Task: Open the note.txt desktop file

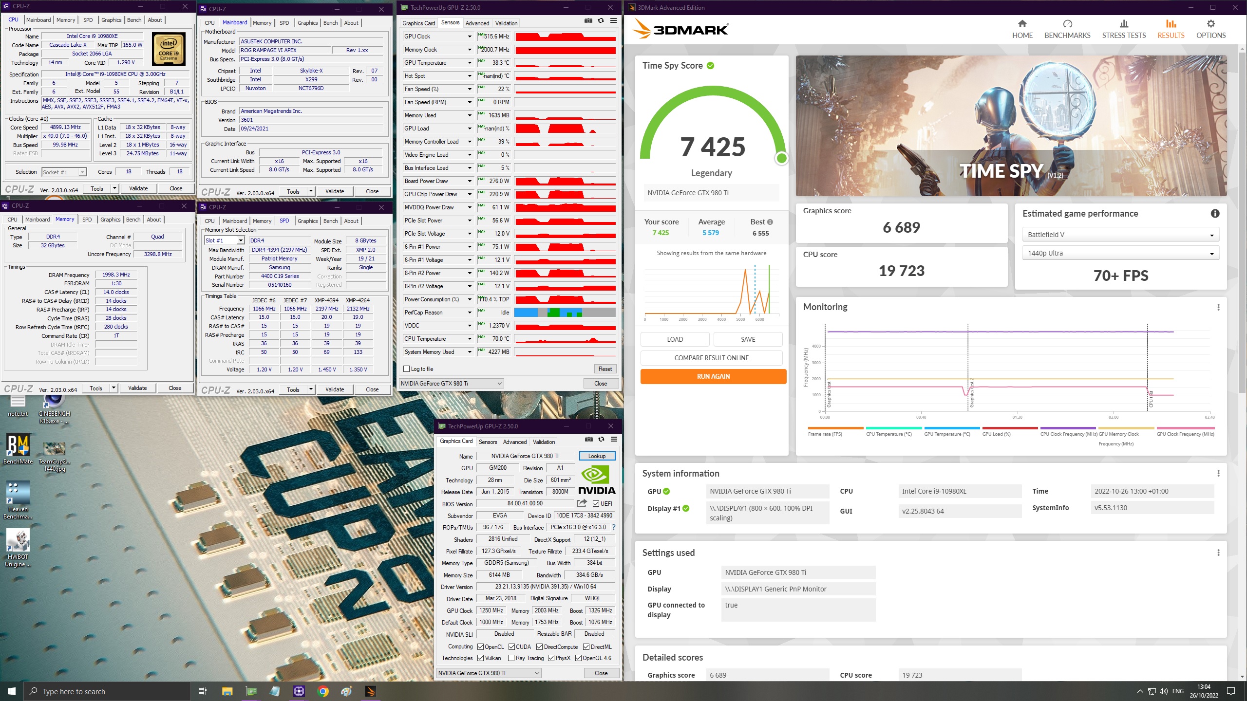Action: [18, 406]
